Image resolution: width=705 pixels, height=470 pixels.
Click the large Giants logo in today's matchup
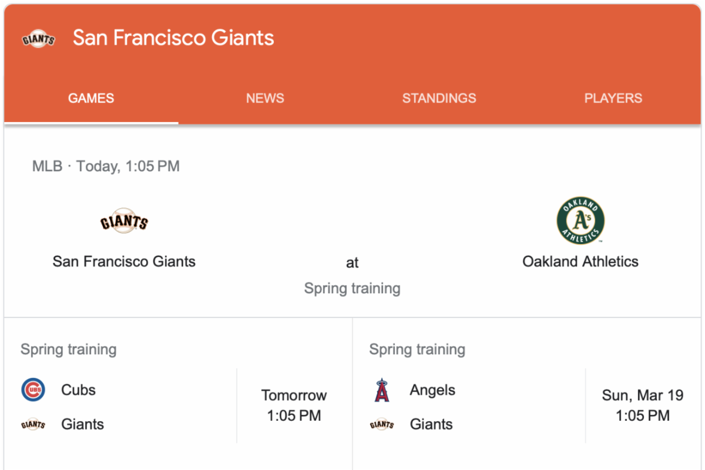124,222
